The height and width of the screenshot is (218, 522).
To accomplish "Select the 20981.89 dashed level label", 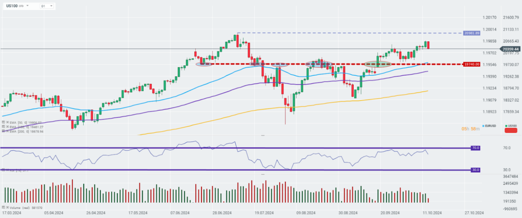I will (x=472, y=33).
